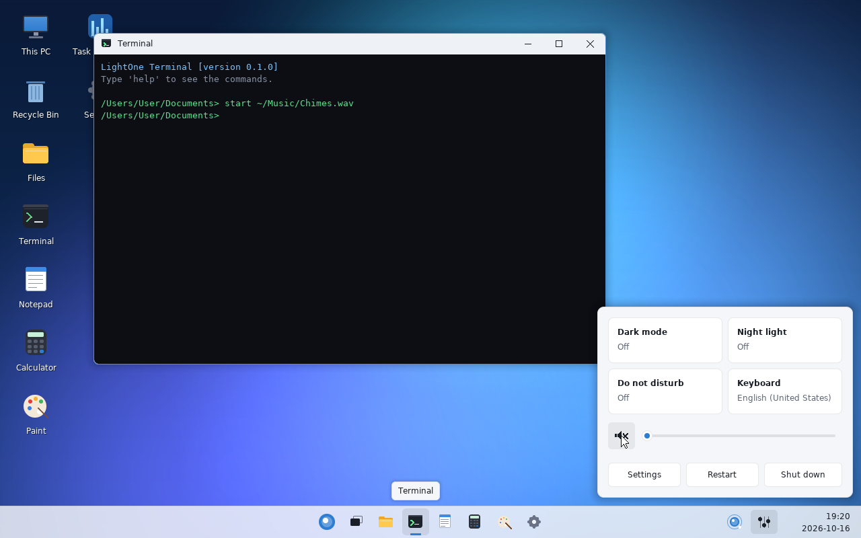Image resolution: width=861 pixels, height=538 pixels.
Task: Open the Notepad desktop icon
Action: 36,288
